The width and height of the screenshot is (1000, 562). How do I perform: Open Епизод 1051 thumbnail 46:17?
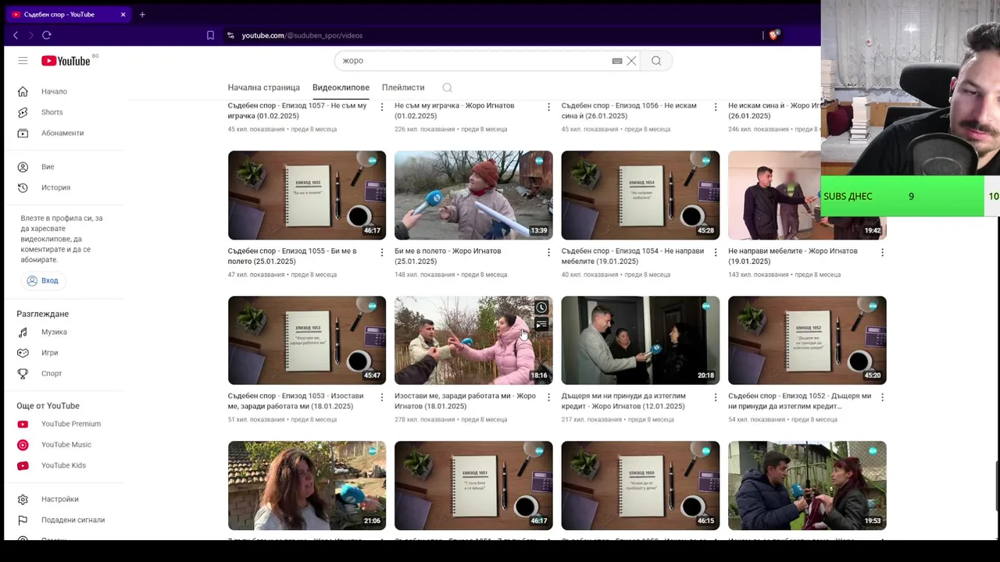coord(473,486)
